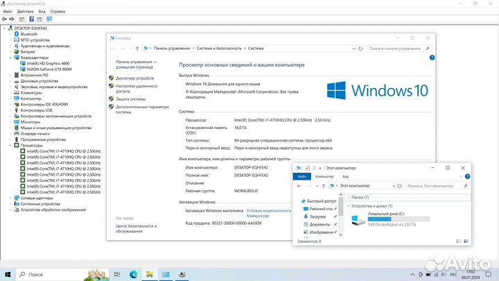Viewport: 499px width, 281px height.
Task: Collapse the Видеоадаптеры category arrow
Action: [x=10, y=58]
